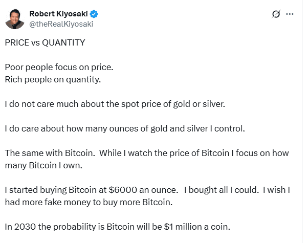Click the phrase "The same with Bitcoin."

(x=46, y=153)
